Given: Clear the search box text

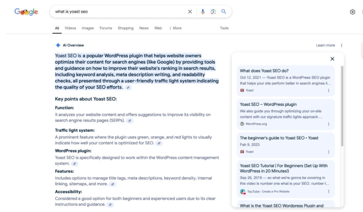Looking at the screenshot, I should click(x=190, y=12).
